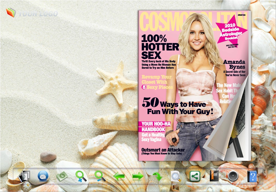Zoom in with the plus magnifier
The width and height of the screenshot is (276, 192).
[81, 176]
